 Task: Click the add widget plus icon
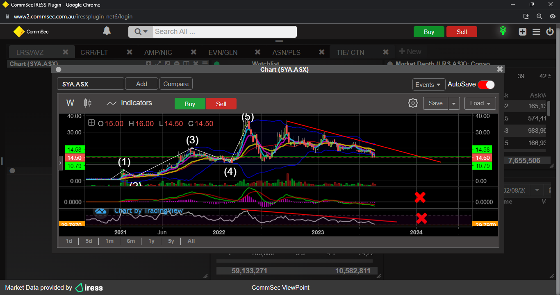[522, 32]
